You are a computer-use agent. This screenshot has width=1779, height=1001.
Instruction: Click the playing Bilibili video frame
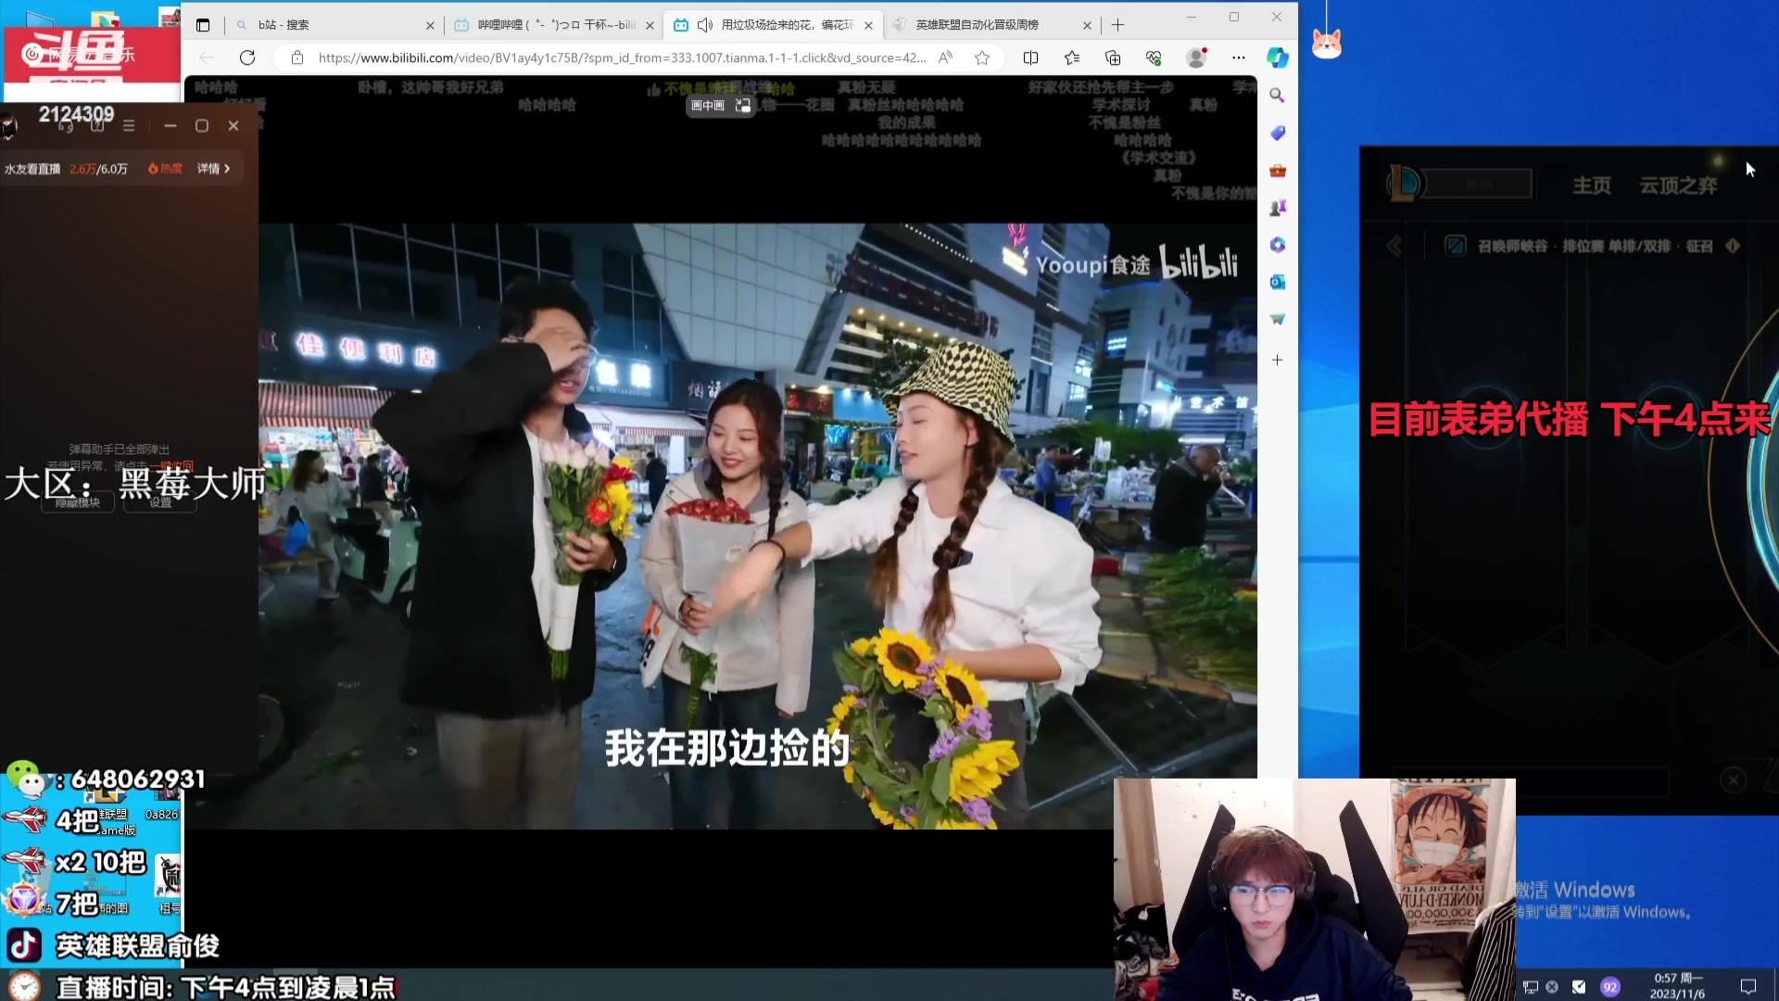tap(758, 526)
